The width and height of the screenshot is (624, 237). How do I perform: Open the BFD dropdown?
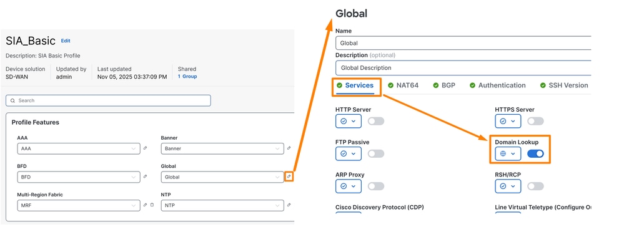79,177
